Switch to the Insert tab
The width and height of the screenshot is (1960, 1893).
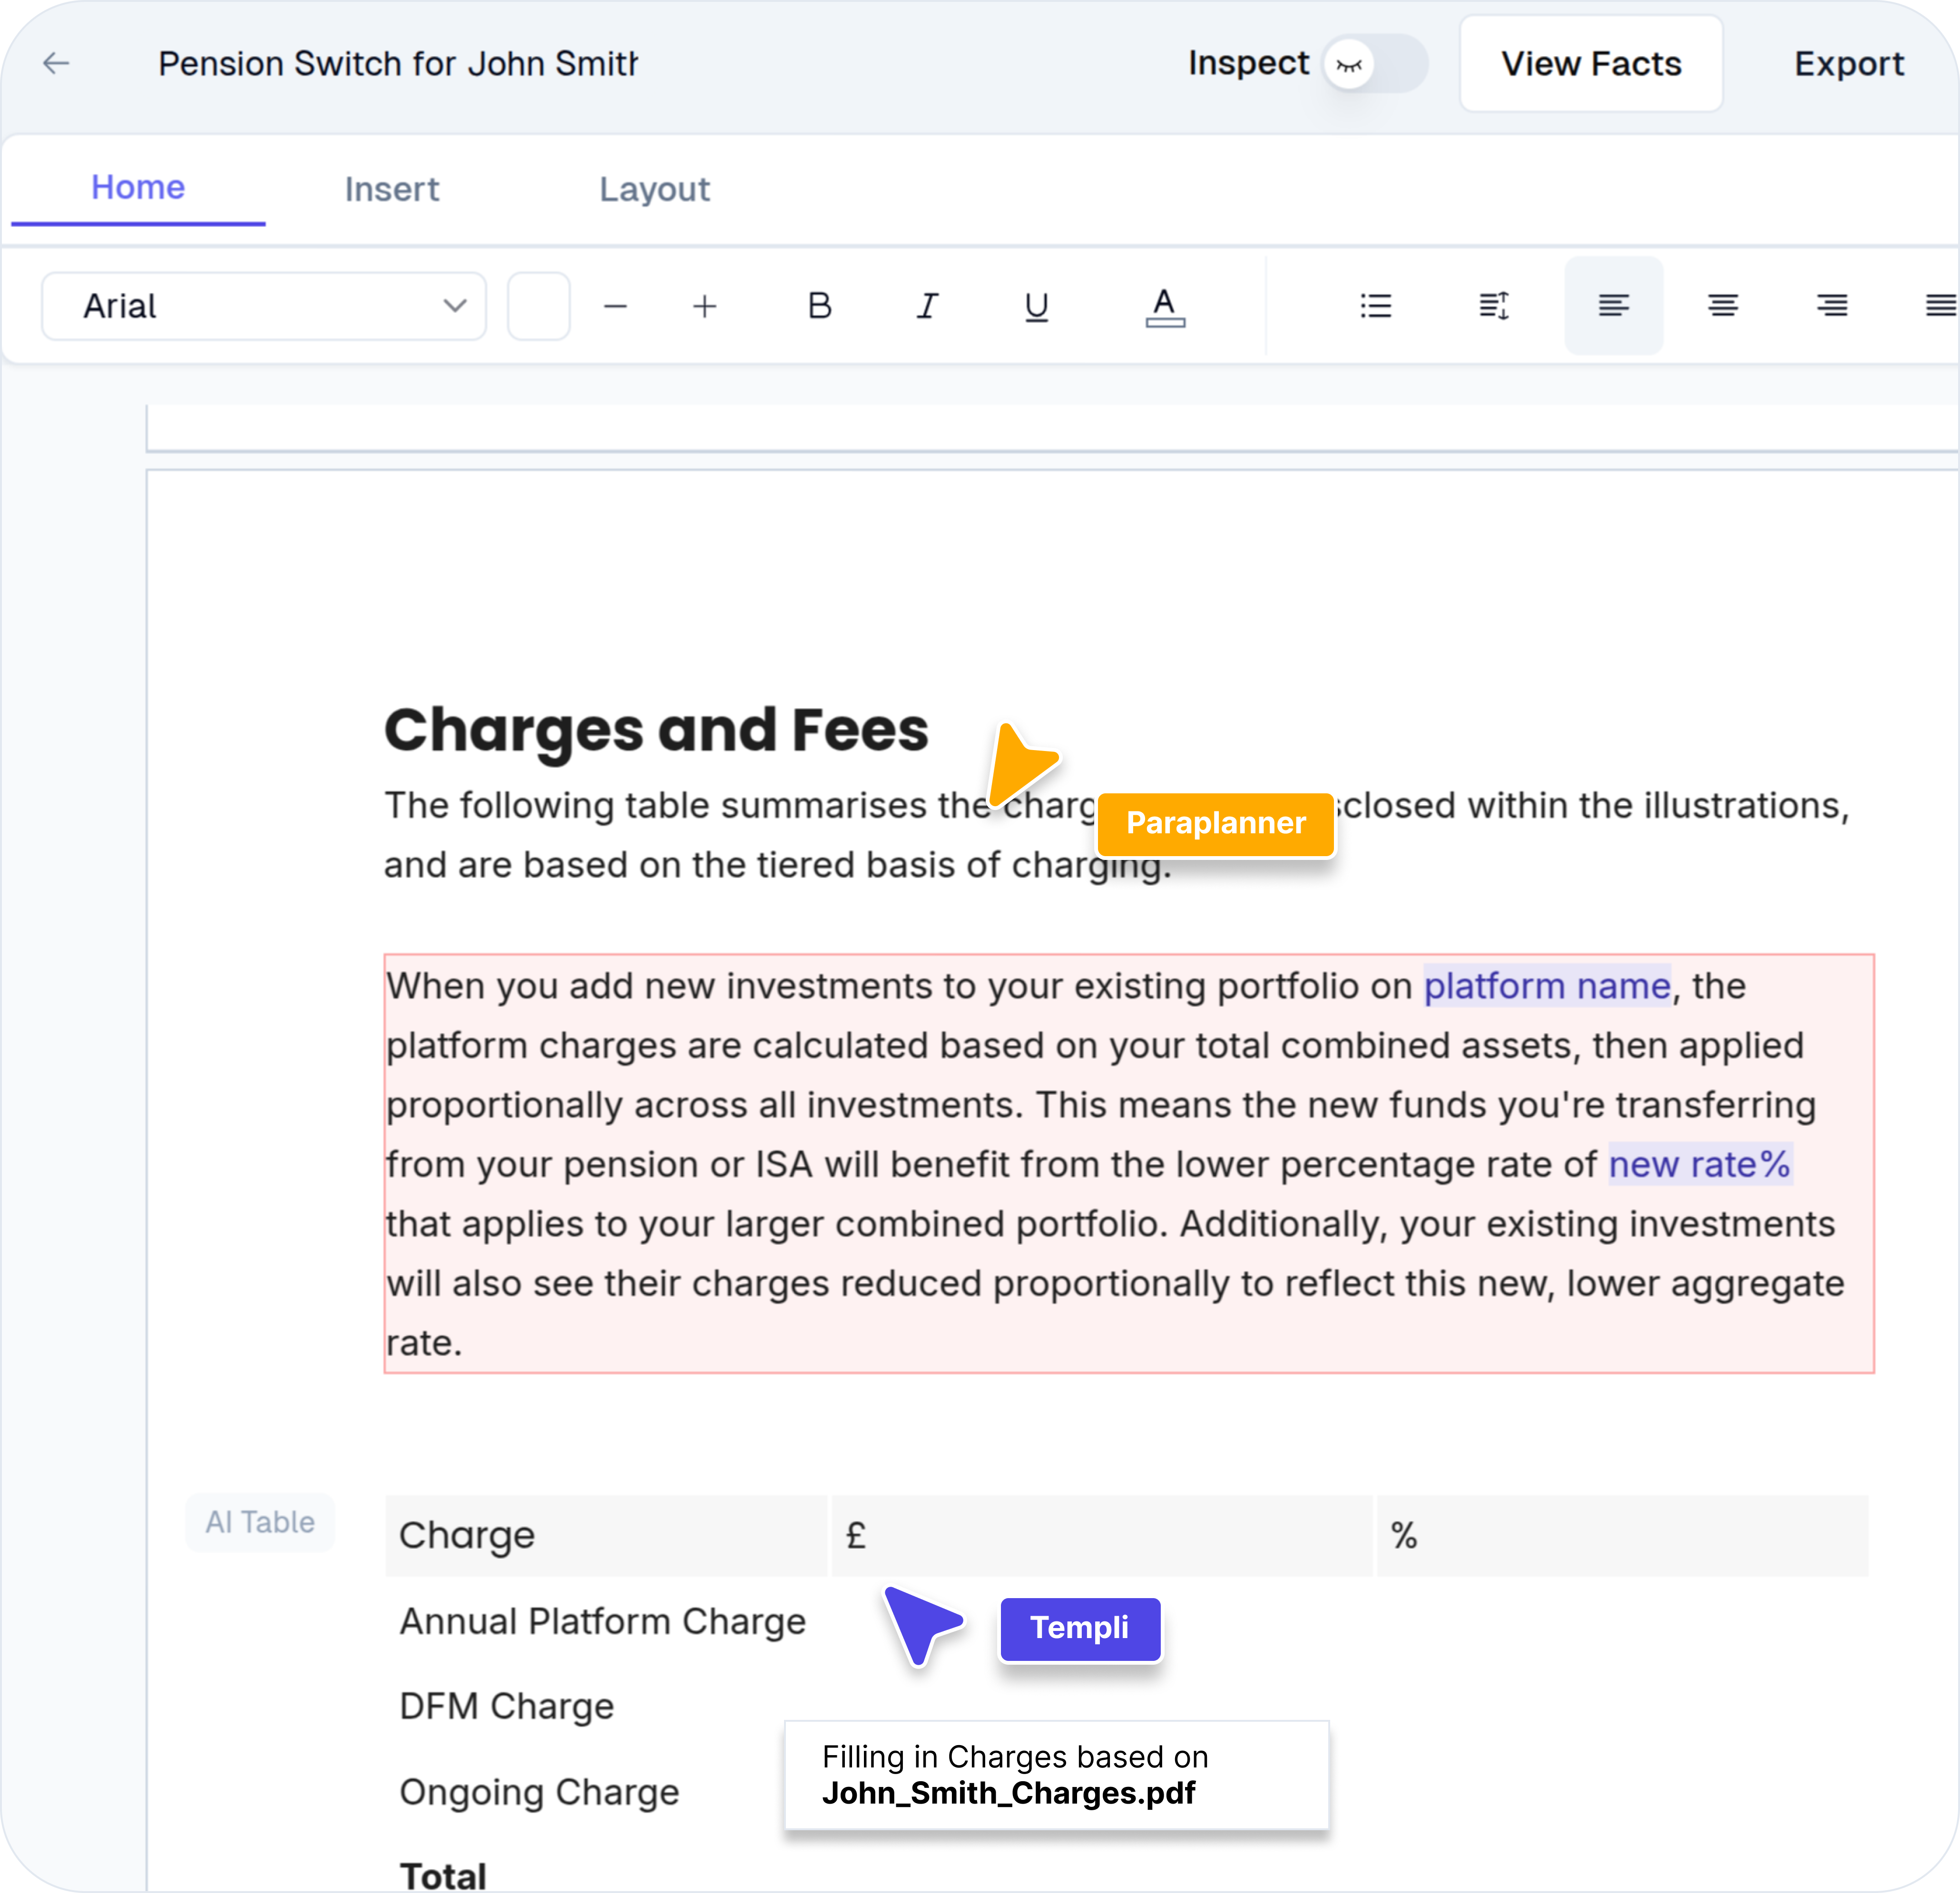392,189
